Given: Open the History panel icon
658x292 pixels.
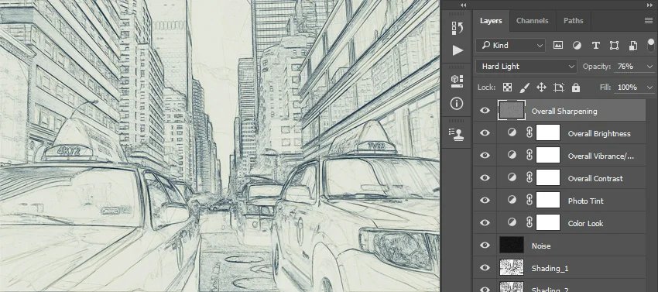Looking at the screenshot, I should pyautogui.click(x=457, y=28).
